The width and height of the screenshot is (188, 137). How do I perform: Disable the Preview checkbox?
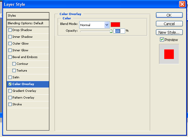click(162, 40)
